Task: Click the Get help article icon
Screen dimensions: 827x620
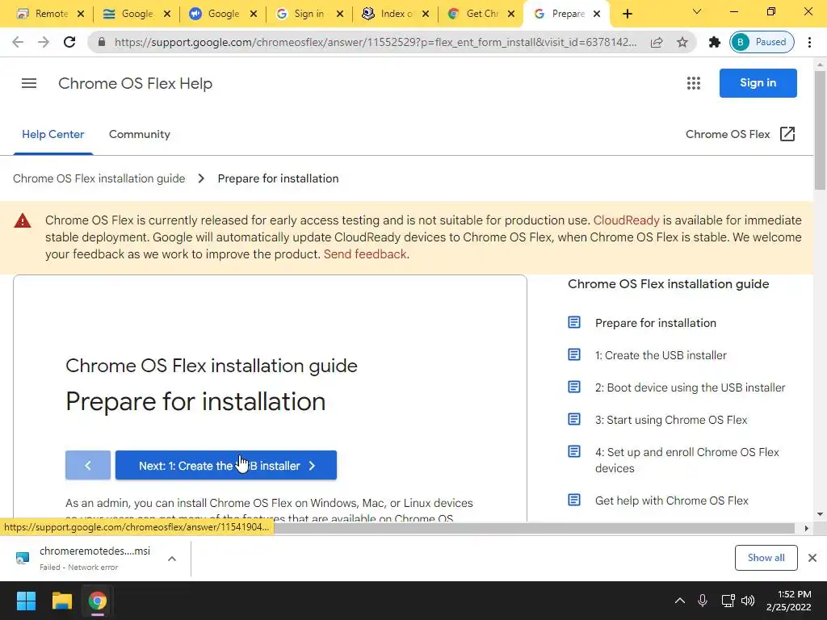Action: (574, 500)
